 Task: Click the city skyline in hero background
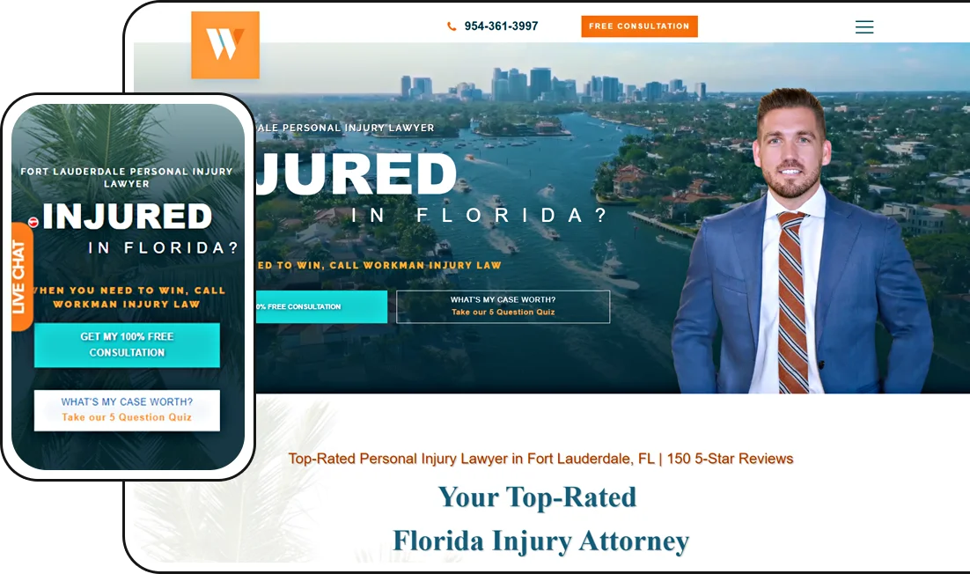tap(553, 85)
